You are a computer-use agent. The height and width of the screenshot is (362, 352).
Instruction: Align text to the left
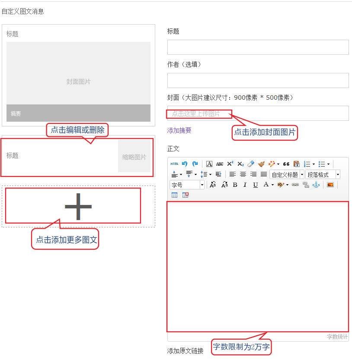click(x=233, y=174)
